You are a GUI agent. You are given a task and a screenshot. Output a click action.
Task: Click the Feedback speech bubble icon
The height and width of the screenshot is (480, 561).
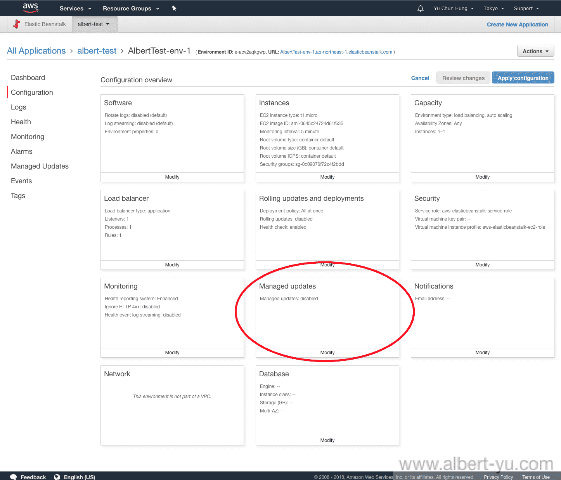click(x=14, y=477)
